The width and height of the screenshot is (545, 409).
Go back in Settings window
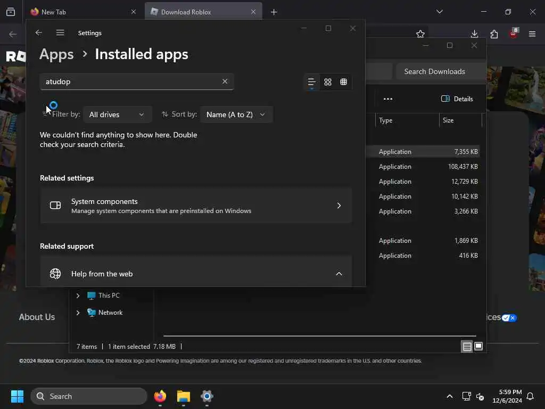pyautogui.click(x=38, y=32)
